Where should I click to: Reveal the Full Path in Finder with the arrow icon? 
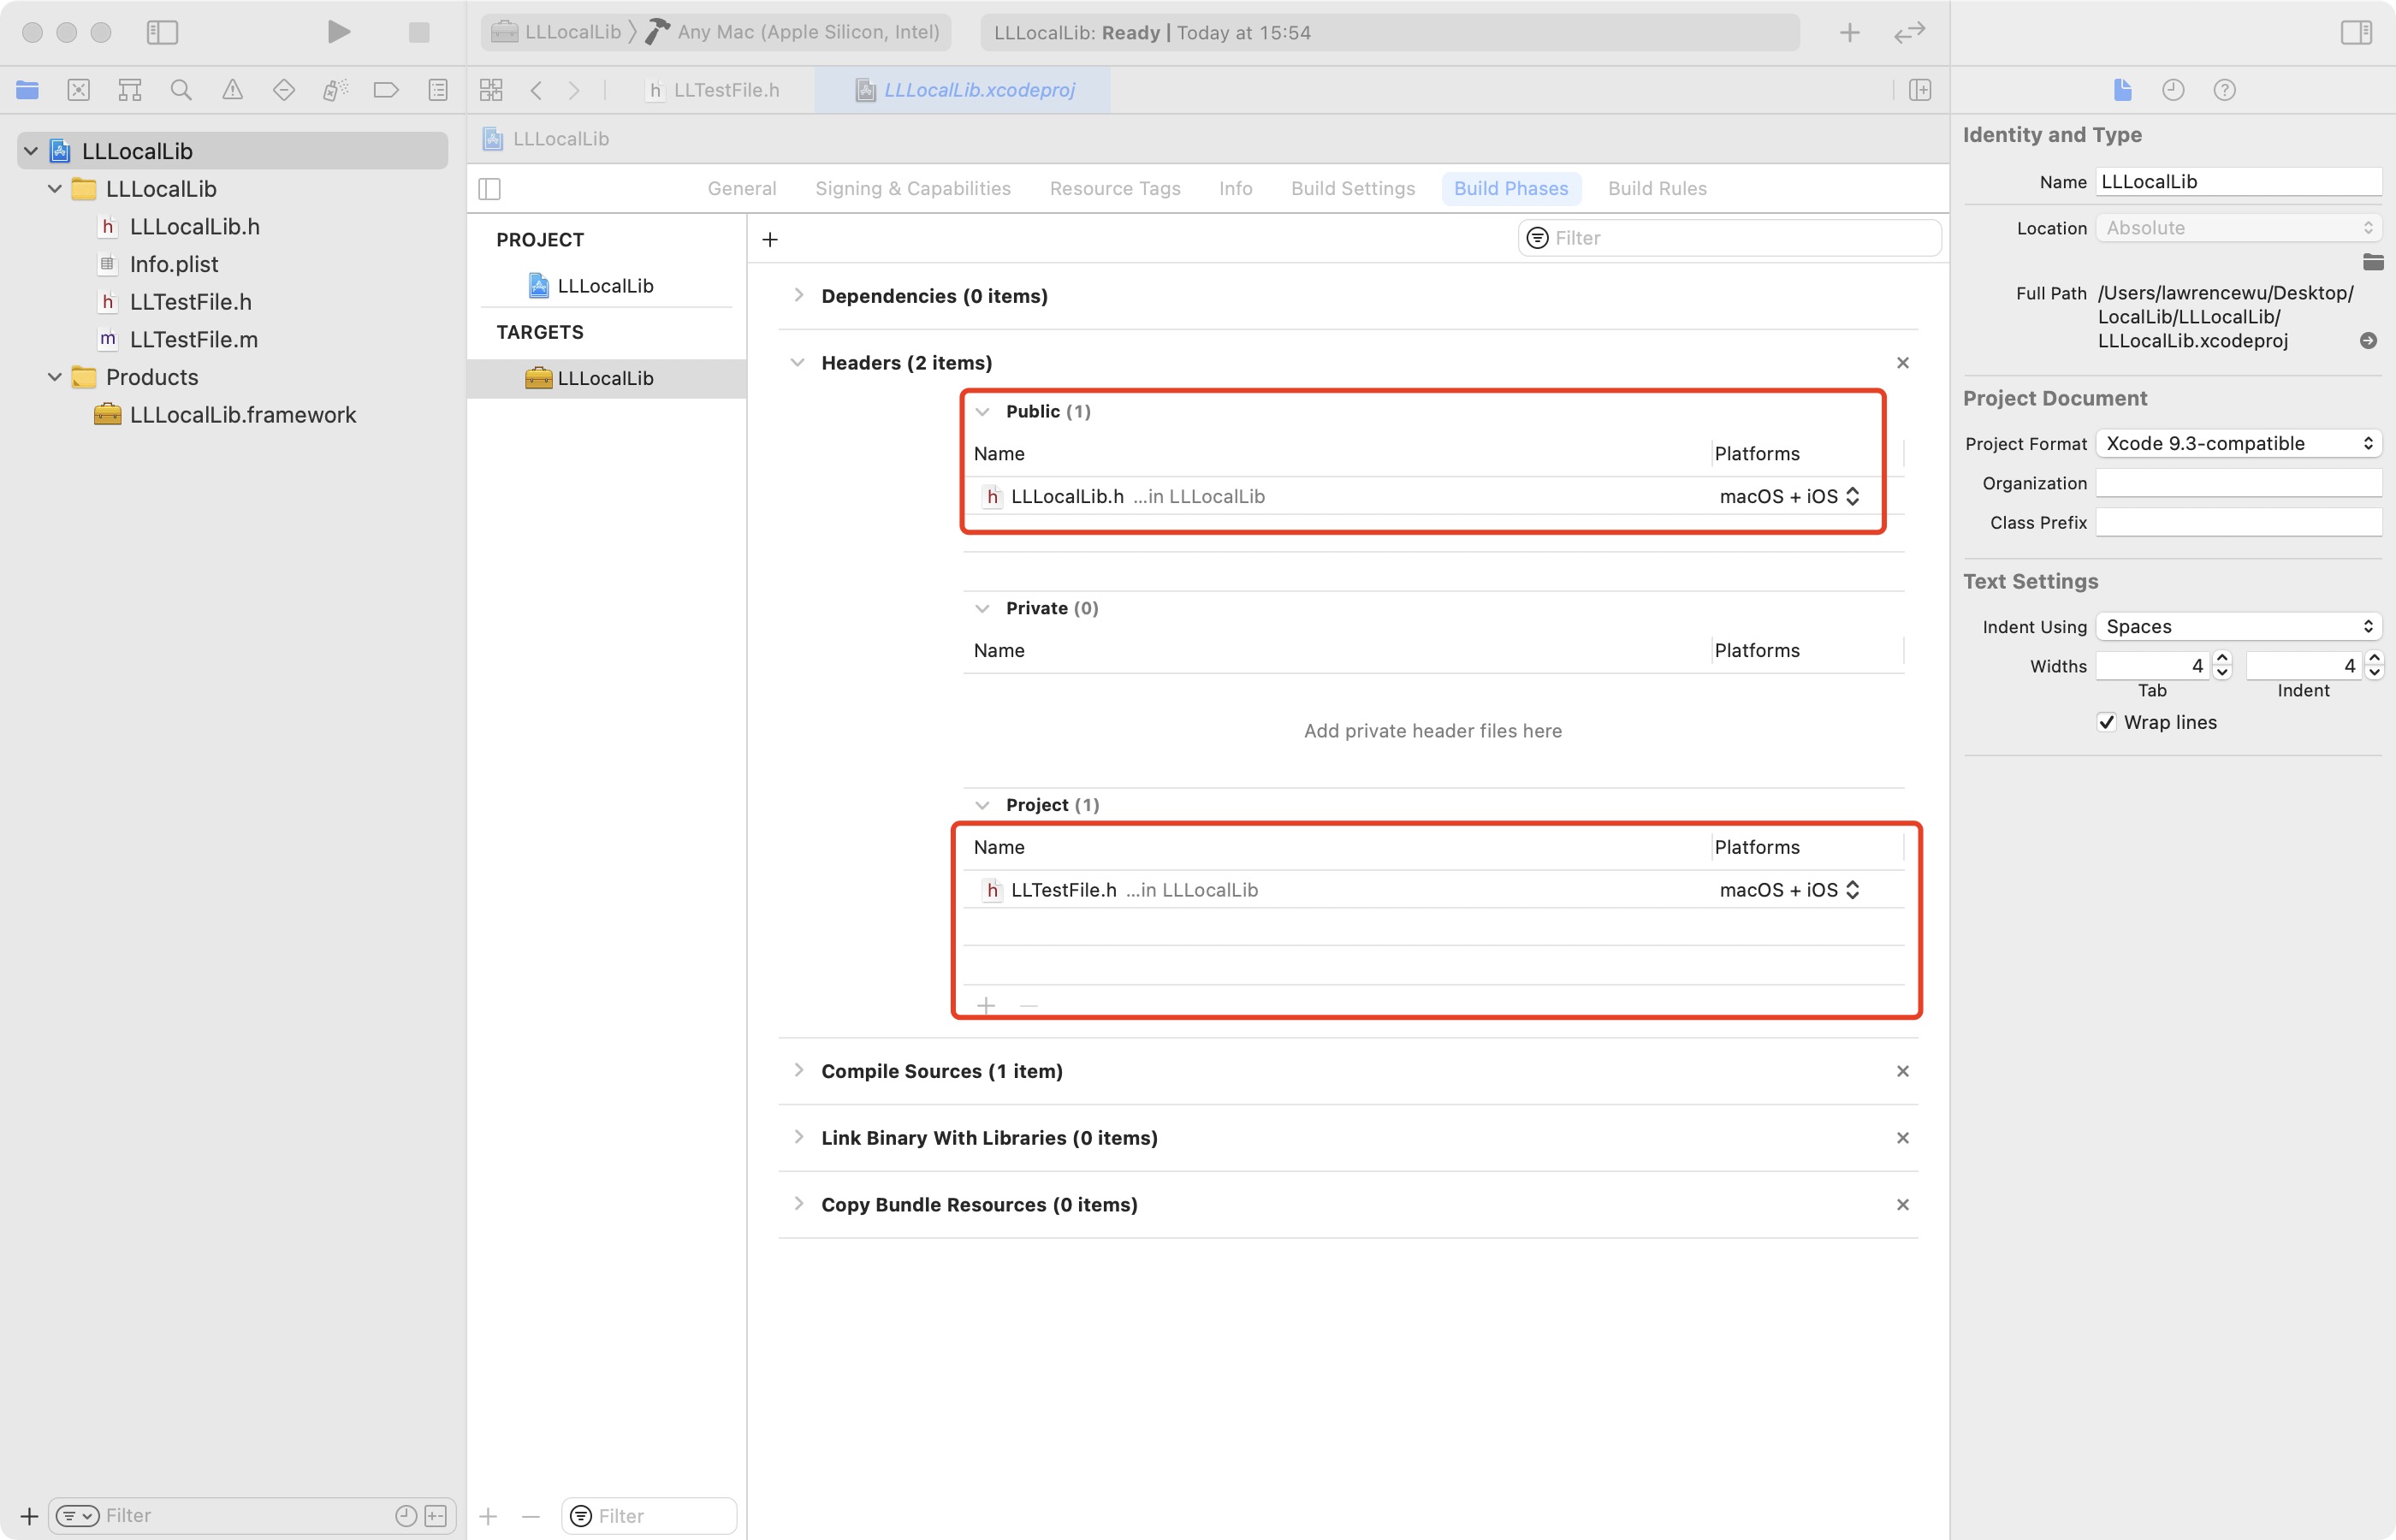[x=2368, y=341]
